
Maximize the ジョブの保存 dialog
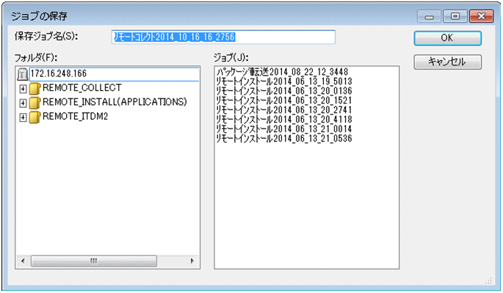click(455, 16)
